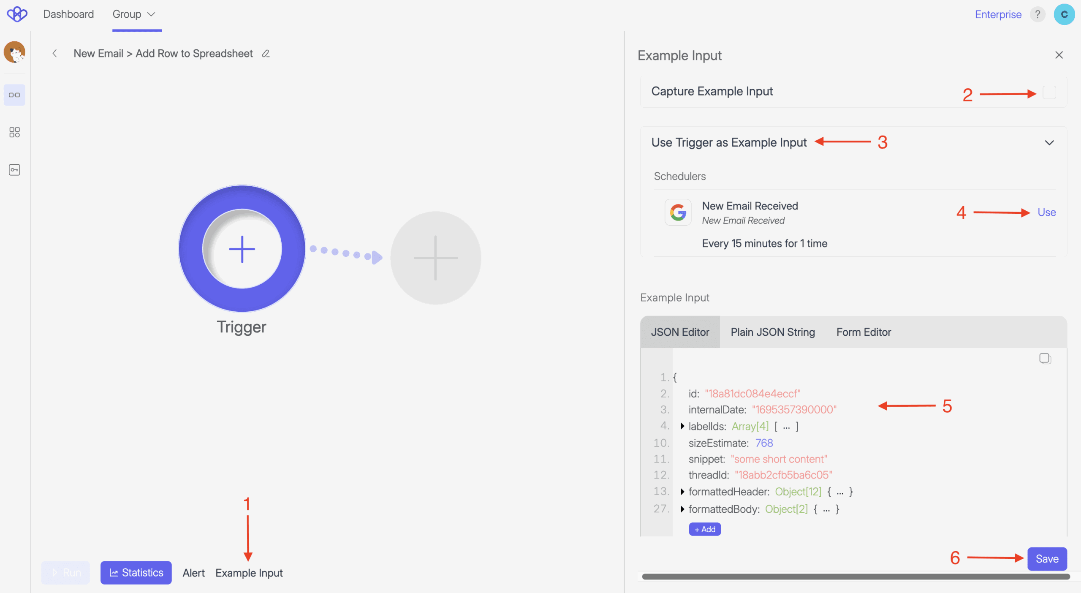This screenshot has height=593, width=1081.
Task: Click the edit pencil next to workflow name
Action: coord(266,54)
